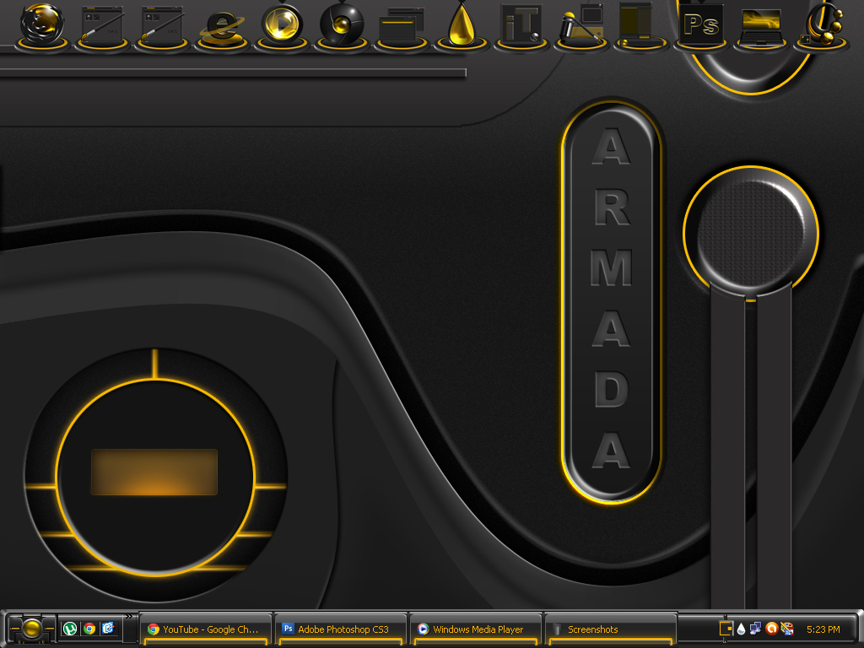
Task: Expand the quick launch overflow chevron
Action: pyautogui.click(x=128, y=618)
